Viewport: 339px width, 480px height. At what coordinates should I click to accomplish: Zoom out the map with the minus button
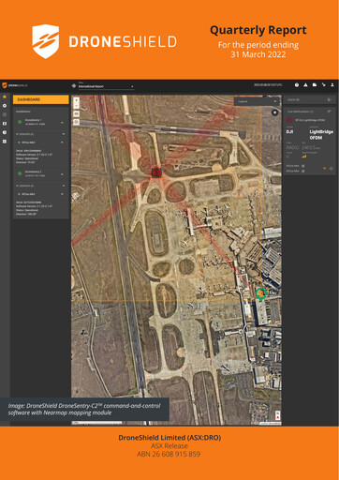coord(76,106)
